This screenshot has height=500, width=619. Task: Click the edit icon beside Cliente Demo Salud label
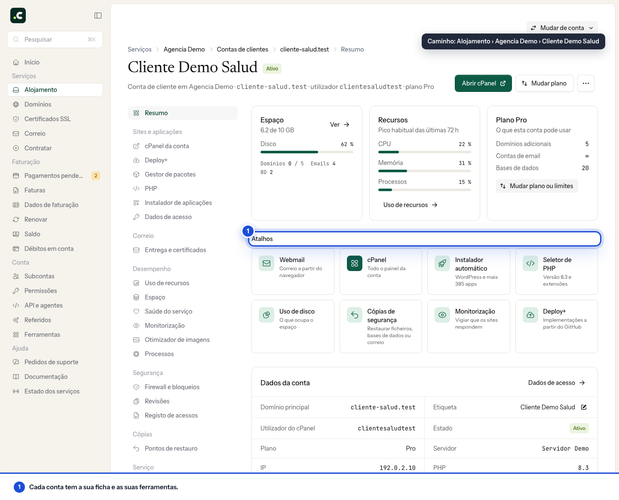pyautogui.click(x=584, y=407)
